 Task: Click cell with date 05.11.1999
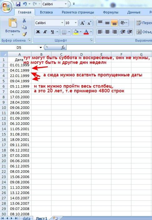[x=19, y=86]
